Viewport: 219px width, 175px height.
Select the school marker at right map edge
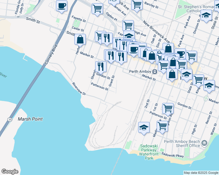tap(209, 85)
